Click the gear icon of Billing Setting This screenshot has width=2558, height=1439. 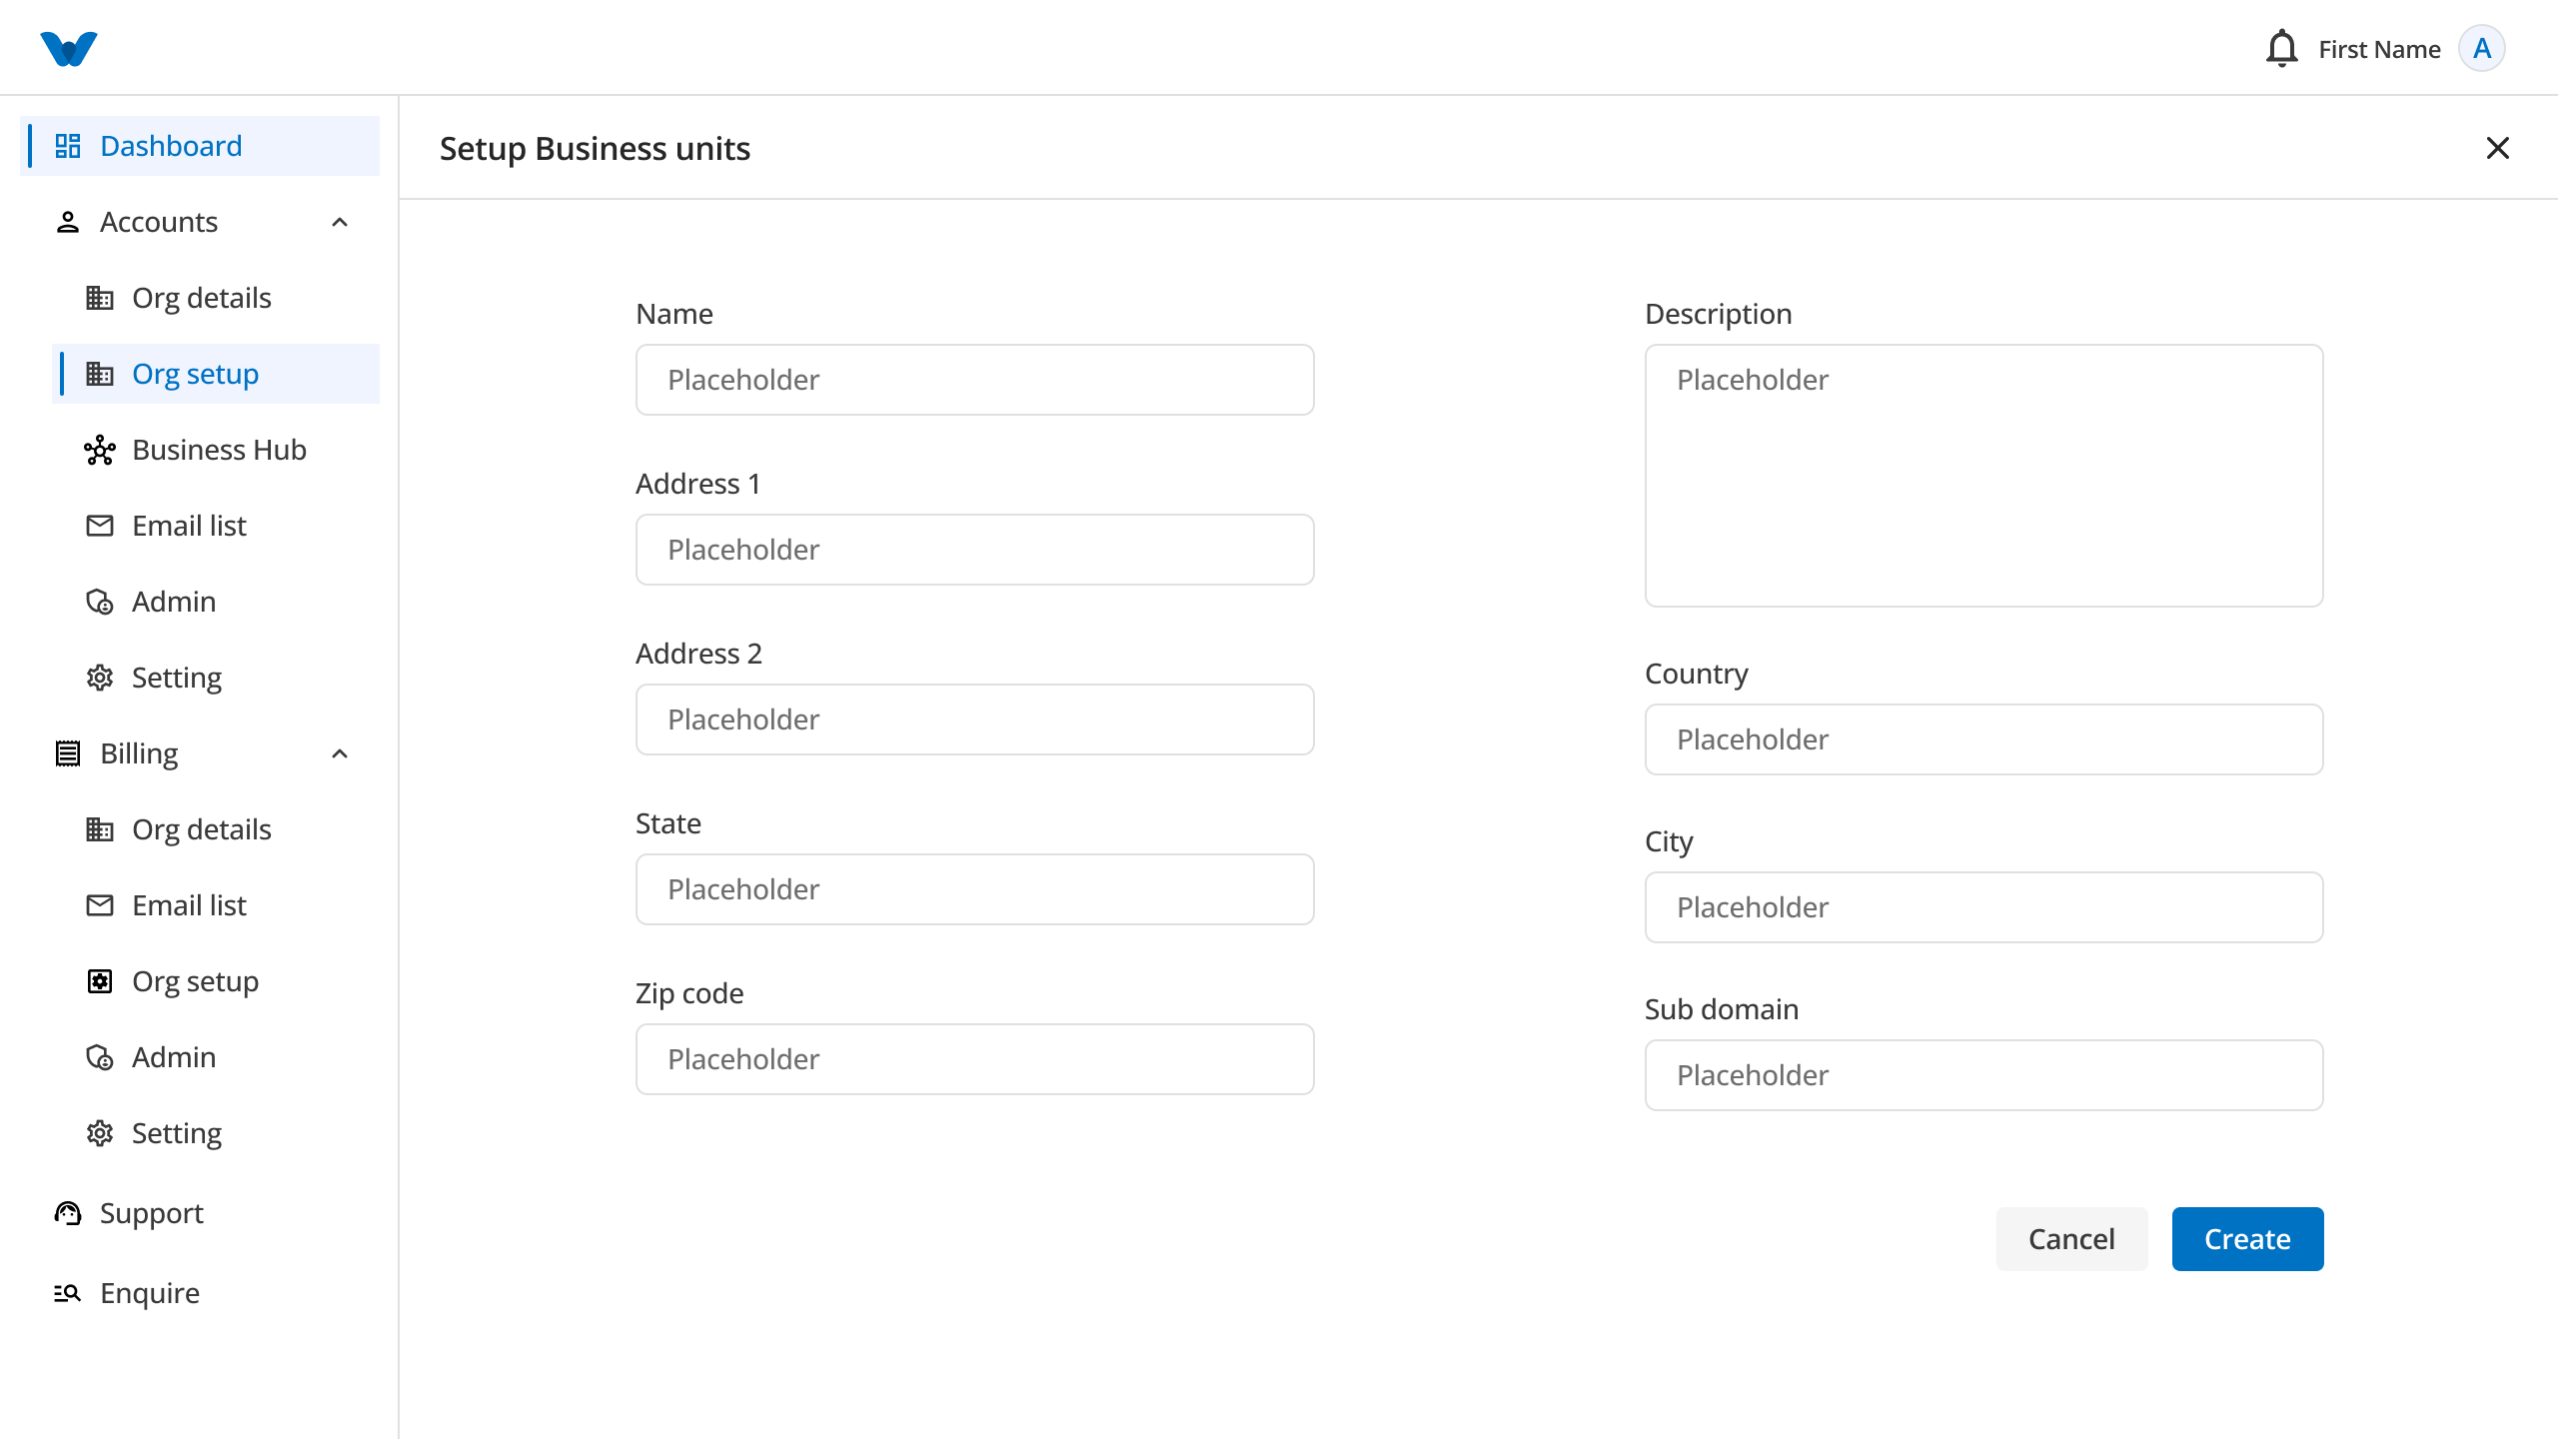(100, 1133)
